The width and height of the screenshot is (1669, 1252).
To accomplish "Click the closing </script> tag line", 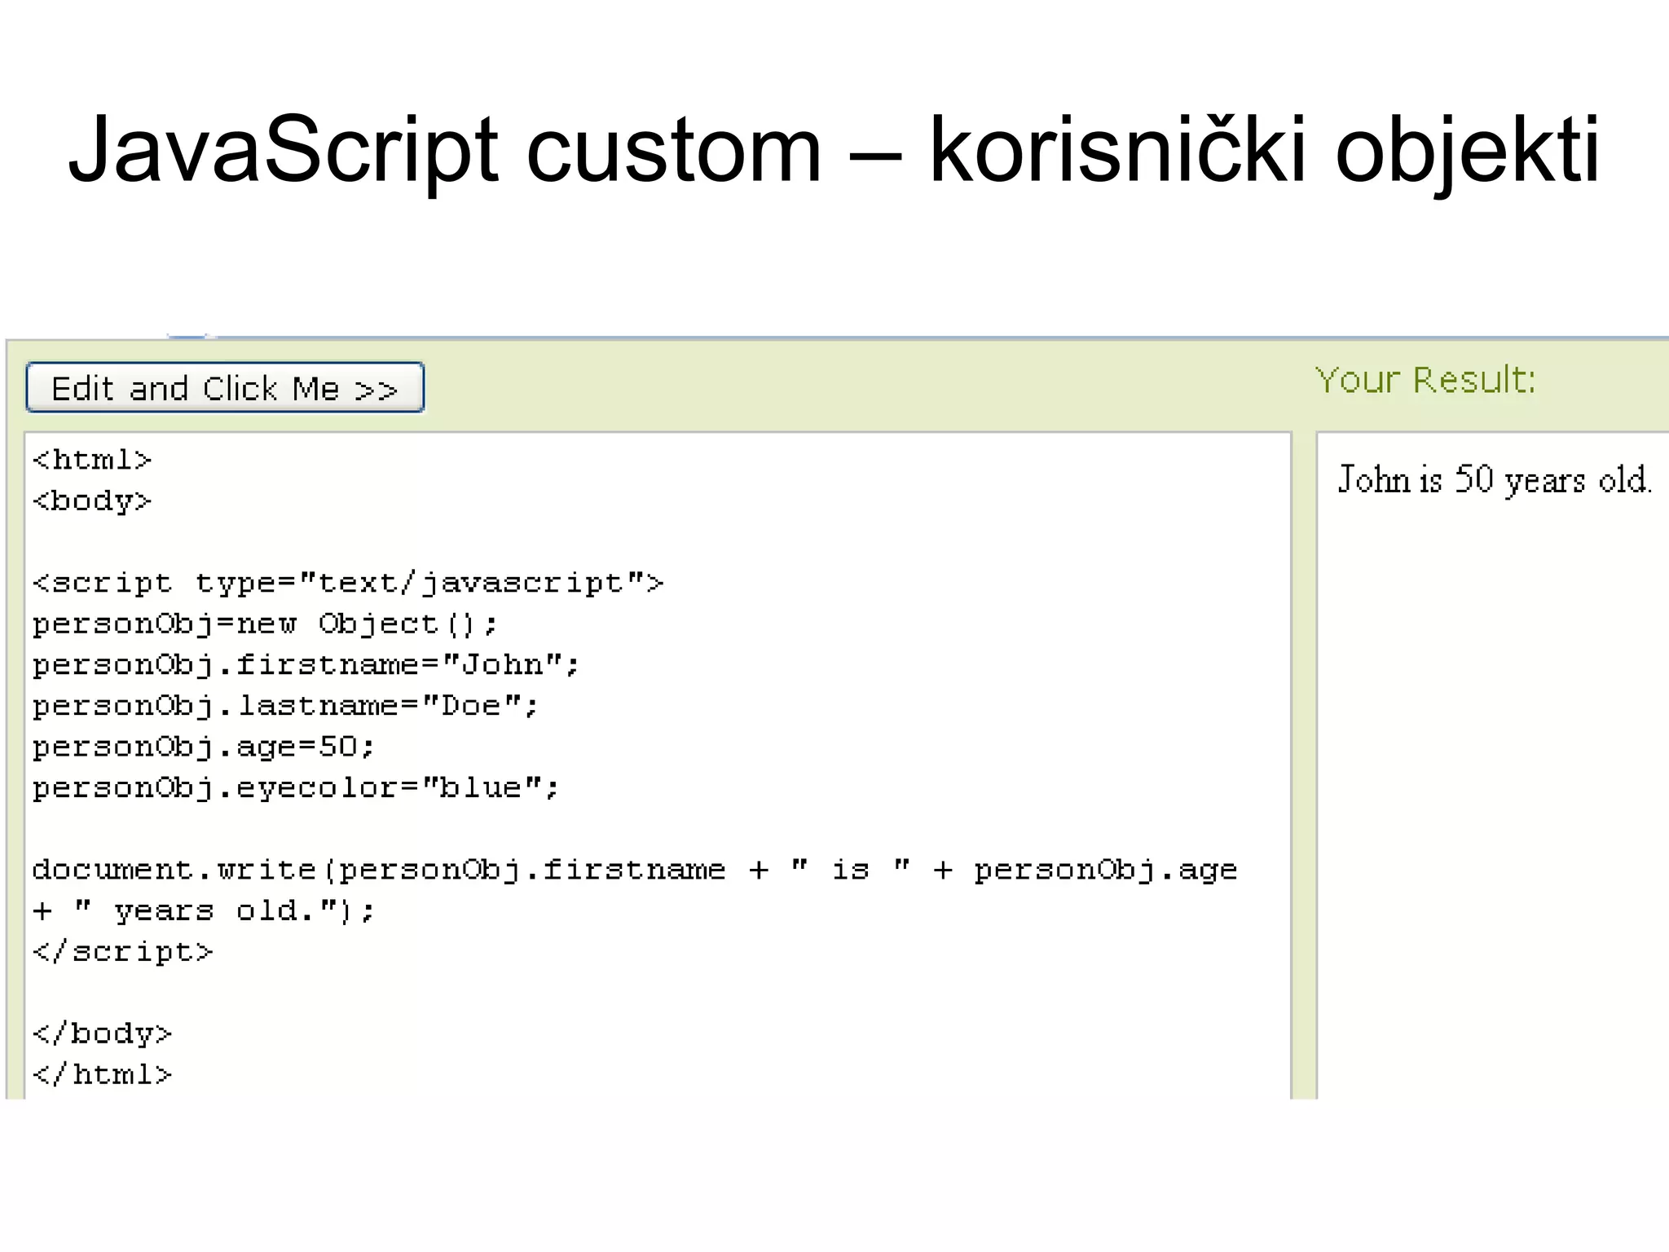I will click(x=122, y=952).
